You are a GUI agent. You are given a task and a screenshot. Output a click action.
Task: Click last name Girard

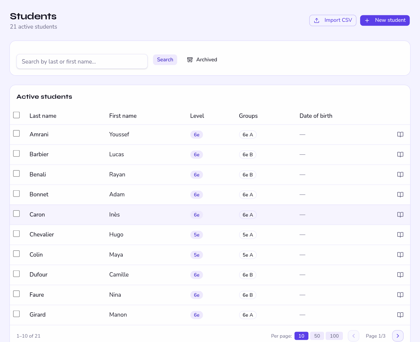(x=37, y=315)
